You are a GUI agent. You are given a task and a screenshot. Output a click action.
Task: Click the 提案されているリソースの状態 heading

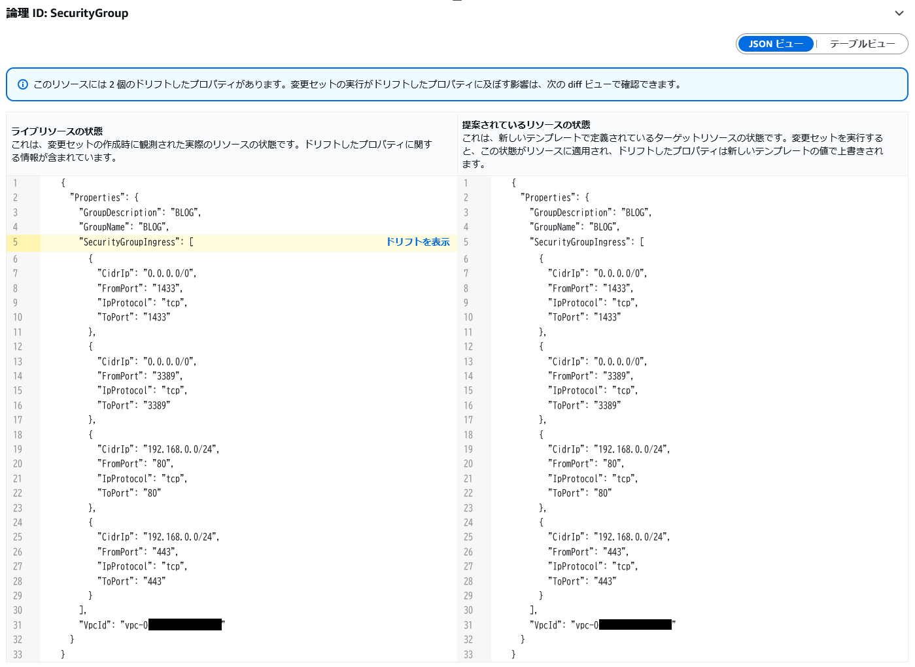click(x=526, y=125)
